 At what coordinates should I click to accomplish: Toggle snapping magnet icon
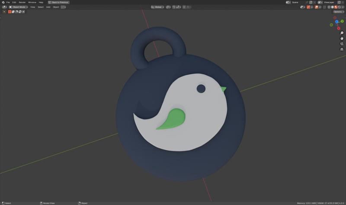pos(174,7)
